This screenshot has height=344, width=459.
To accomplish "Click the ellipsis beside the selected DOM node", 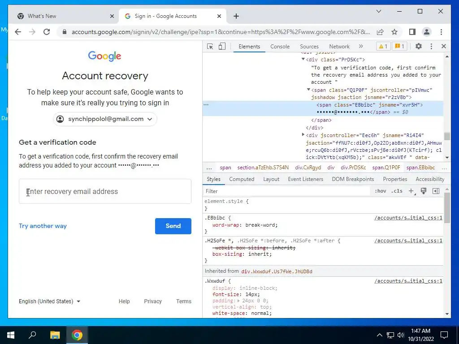I will 206,105.
